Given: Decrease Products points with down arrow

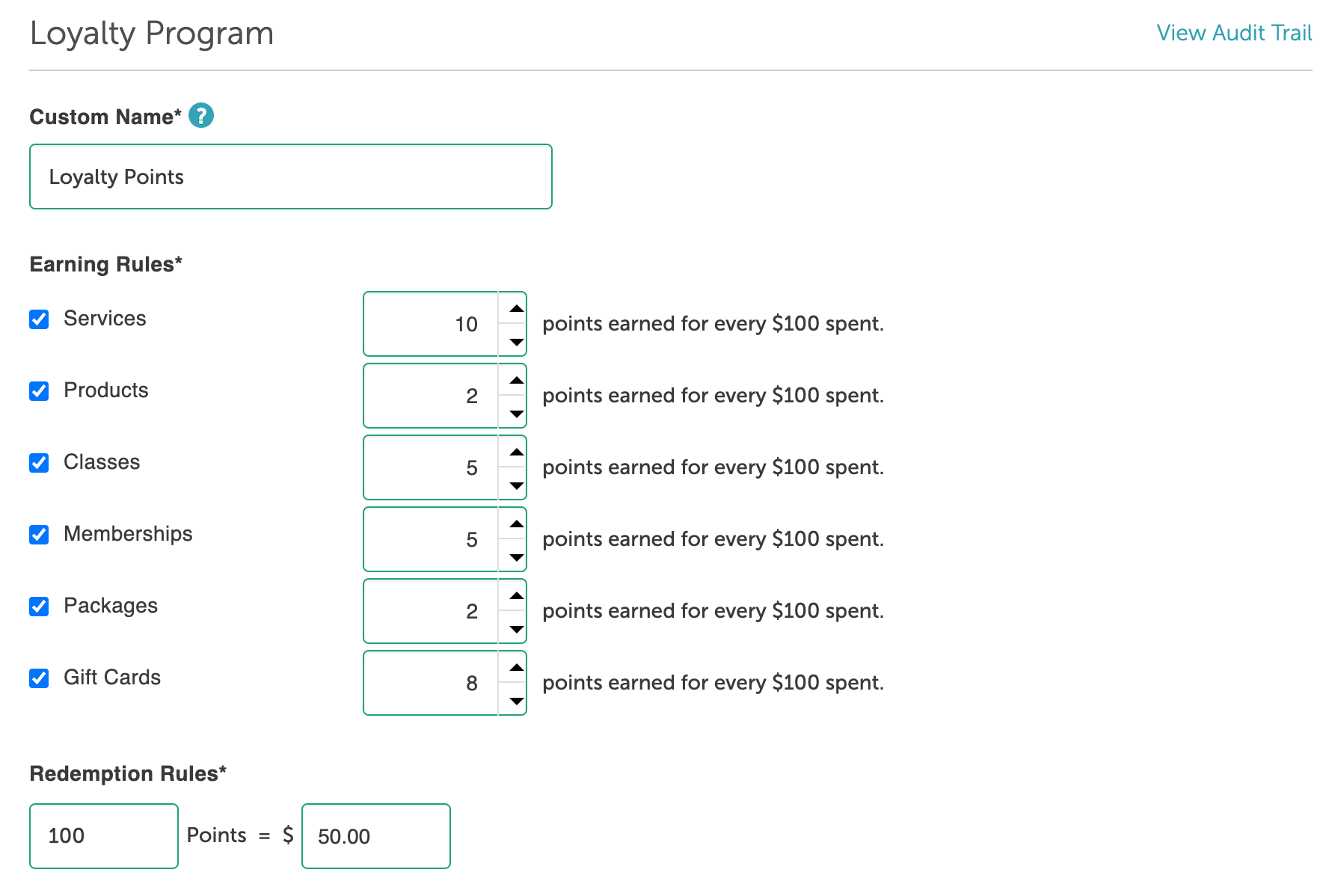Looking at the screenshot, I should (x=516, y=413).
